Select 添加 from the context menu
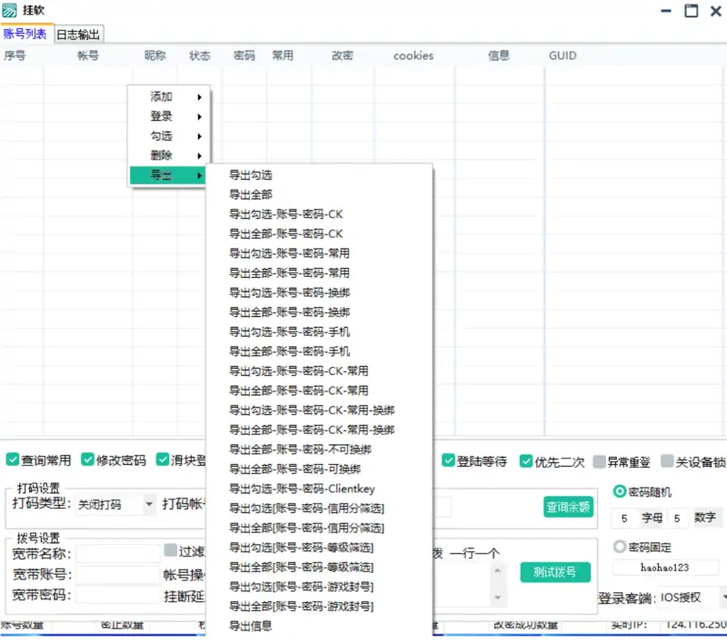The width and height of the screenshot is (727, 642). pyautogui.click(x=162, y=95)
